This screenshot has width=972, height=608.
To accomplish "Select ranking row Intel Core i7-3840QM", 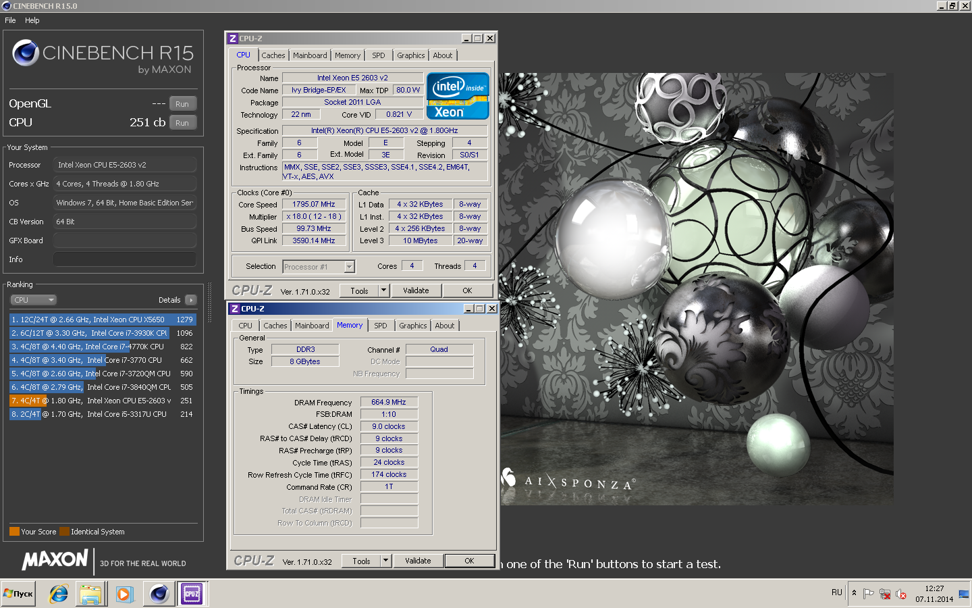I will coord(103,387).
